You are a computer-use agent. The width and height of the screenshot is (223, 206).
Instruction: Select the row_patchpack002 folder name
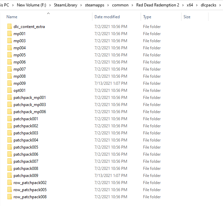30,183
